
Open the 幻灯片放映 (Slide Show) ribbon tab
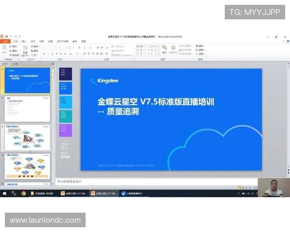tap(62, 41)
